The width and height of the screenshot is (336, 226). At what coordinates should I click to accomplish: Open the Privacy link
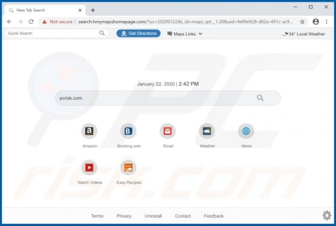click(x=124, y=216)
